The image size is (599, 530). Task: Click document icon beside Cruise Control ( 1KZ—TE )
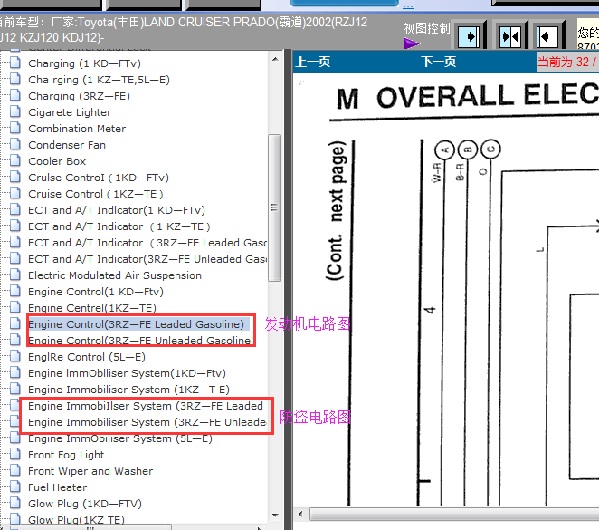point(15,193)
